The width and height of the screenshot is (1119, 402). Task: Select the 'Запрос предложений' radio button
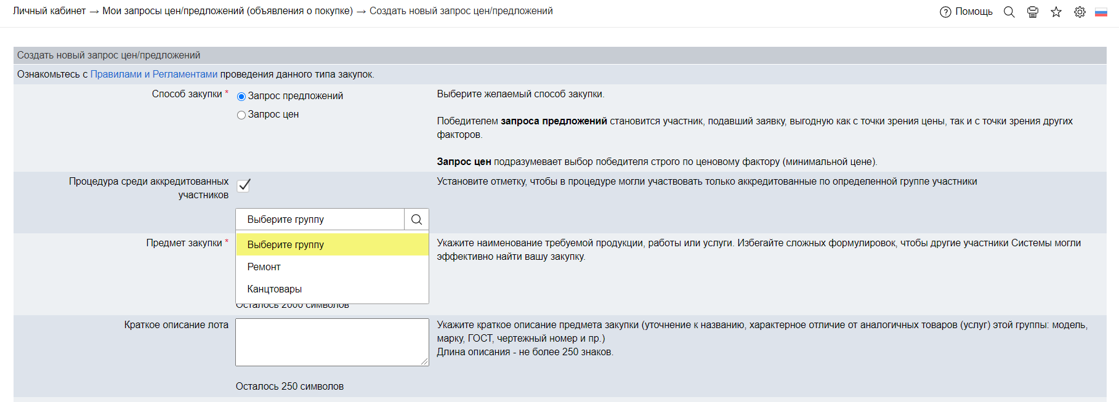(x=241, y=97)
